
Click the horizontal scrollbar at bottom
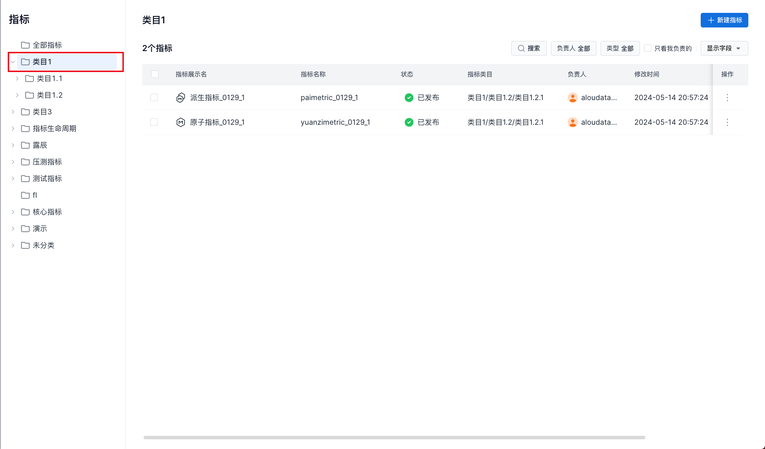394,438
